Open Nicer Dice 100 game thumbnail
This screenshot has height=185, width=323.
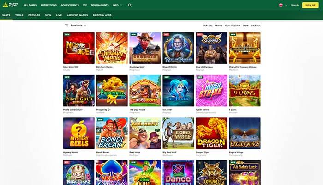[79, 48]
